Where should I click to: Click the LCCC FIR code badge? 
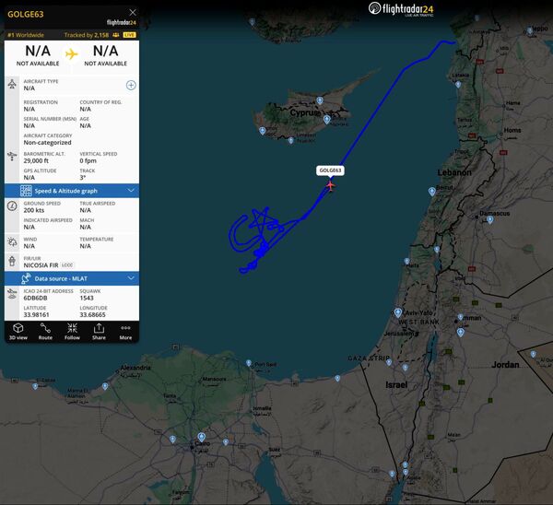[67, 265]
